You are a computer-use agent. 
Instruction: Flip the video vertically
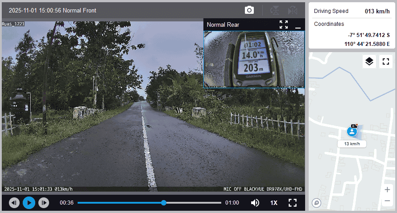click(275, 10)
